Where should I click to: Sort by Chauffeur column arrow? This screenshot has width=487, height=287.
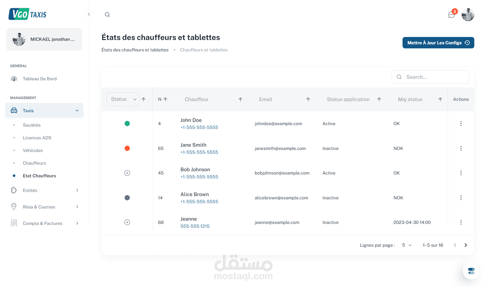[x=240, y=99]
